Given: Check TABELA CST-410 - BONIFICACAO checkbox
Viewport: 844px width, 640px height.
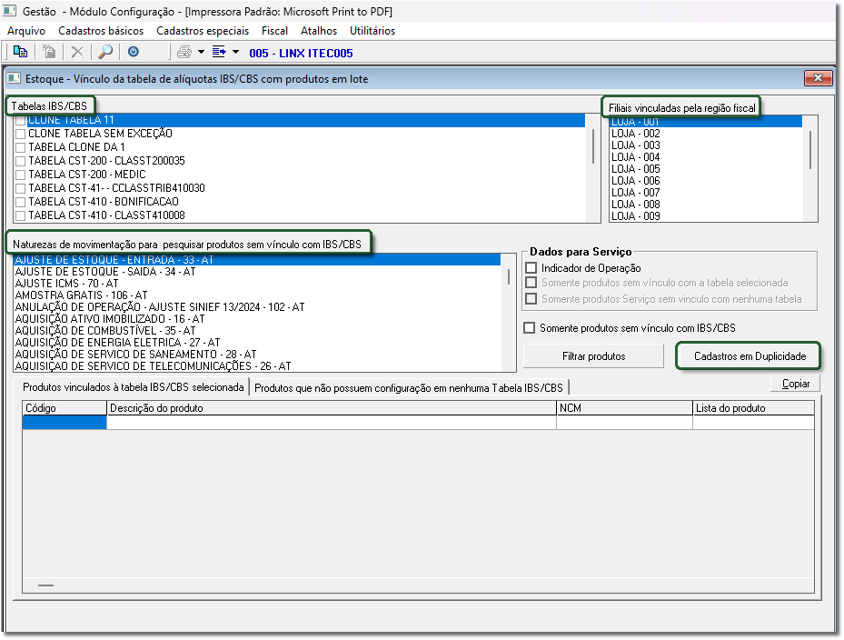Looking at the screenshot, I should point(21,202).
